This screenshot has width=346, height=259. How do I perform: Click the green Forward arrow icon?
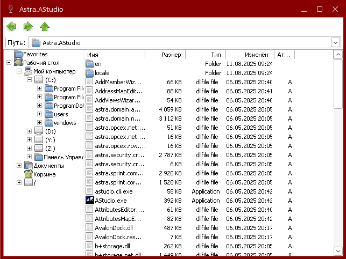(28, 26)
